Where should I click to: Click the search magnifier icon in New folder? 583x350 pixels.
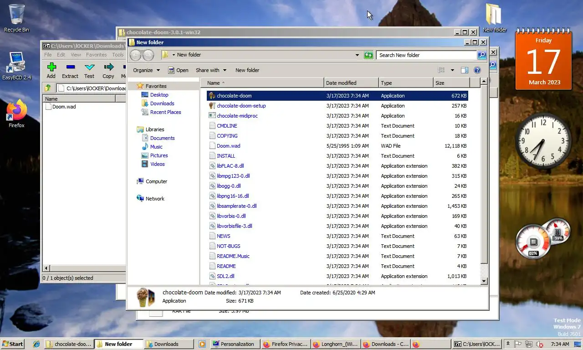(481, 55)
